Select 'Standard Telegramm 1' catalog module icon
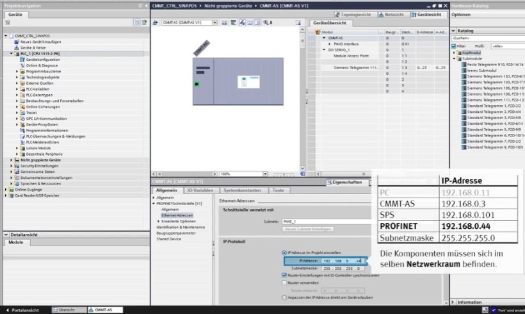The image size is (525, 314). coord(464,106)
